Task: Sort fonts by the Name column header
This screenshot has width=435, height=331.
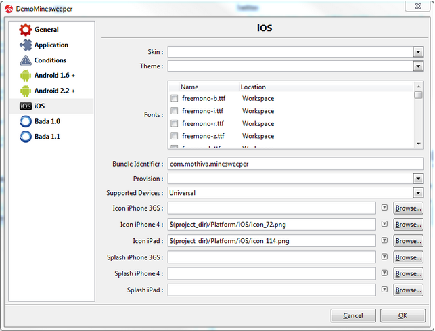Action: (209, 87)
